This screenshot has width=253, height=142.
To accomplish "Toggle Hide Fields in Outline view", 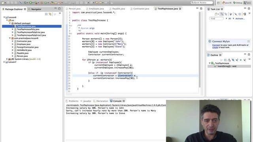I will point(233,60).
